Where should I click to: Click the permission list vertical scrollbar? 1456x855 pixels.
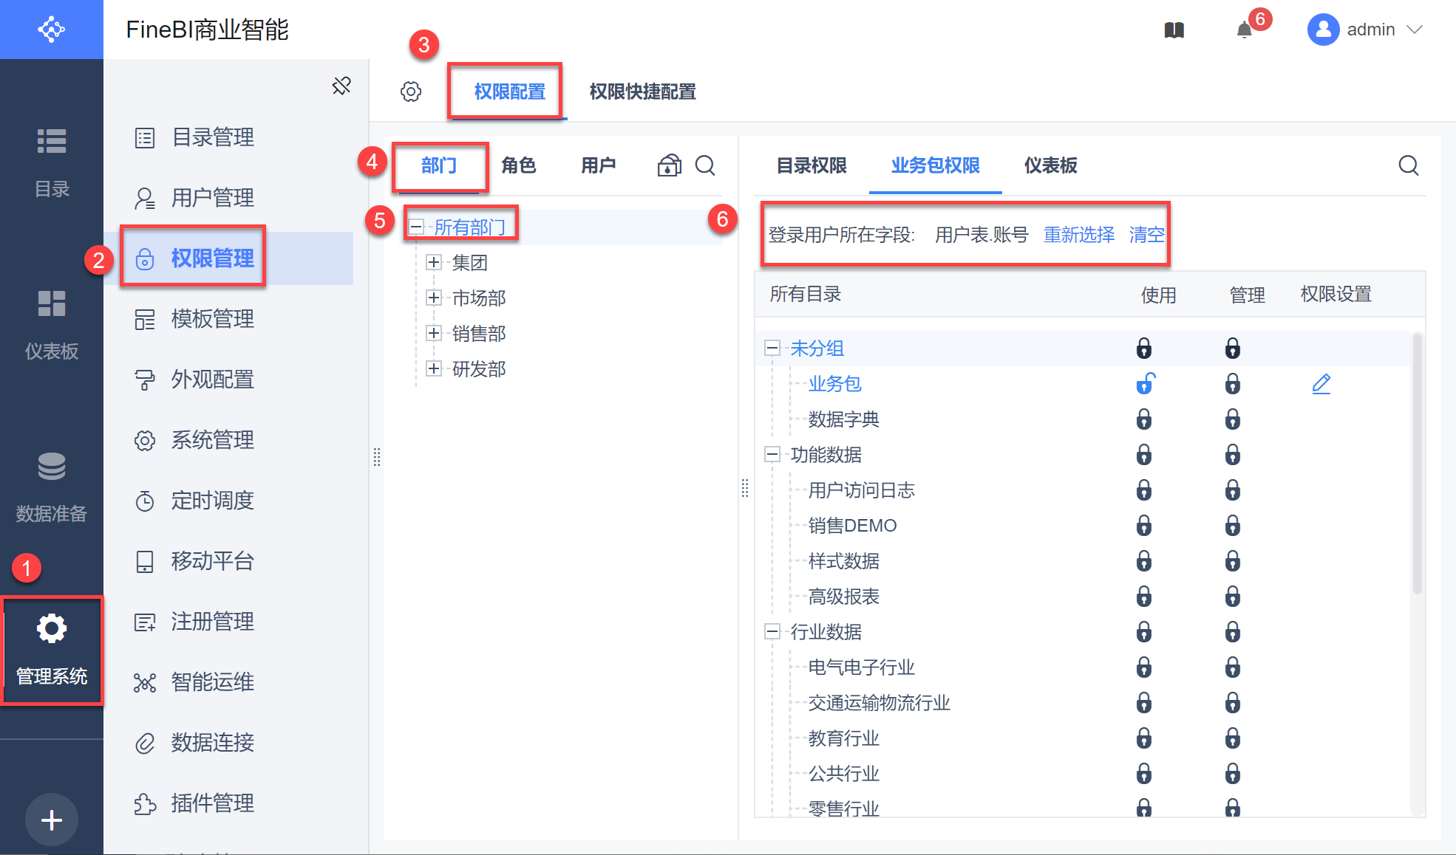[x=1417, y=465]
